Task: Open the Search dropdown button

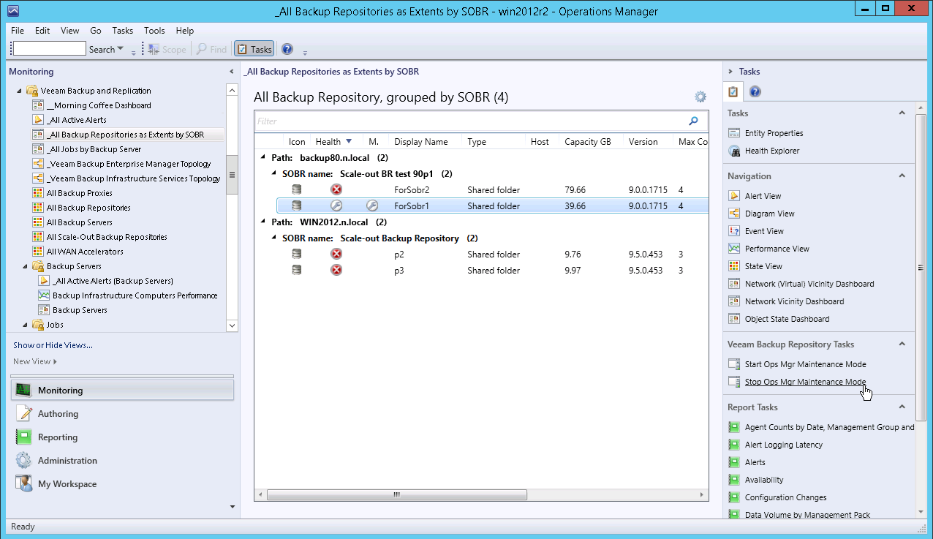Action: point(106,49)
